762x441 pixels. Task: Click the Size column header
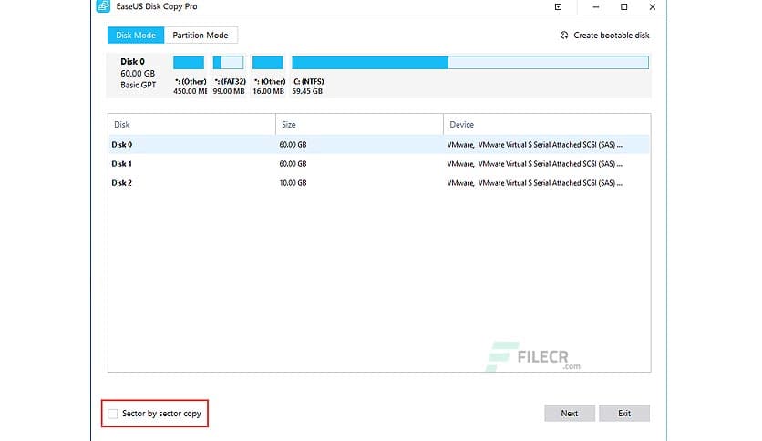click(x=360, y=125)
